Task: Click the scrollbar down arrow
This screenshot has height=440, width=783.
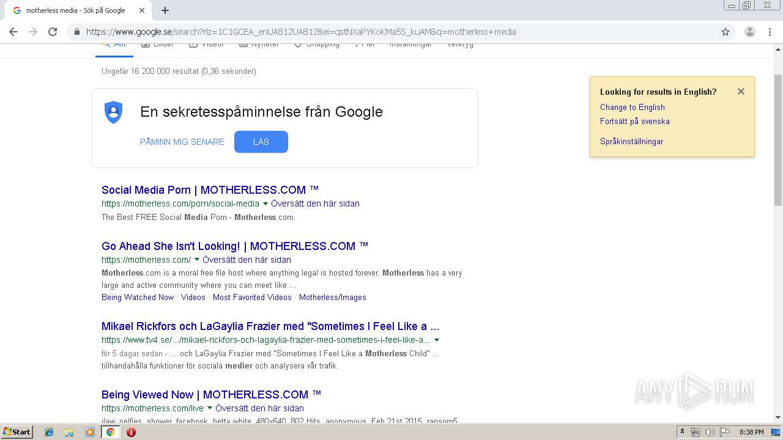Action: pos(778,417)
